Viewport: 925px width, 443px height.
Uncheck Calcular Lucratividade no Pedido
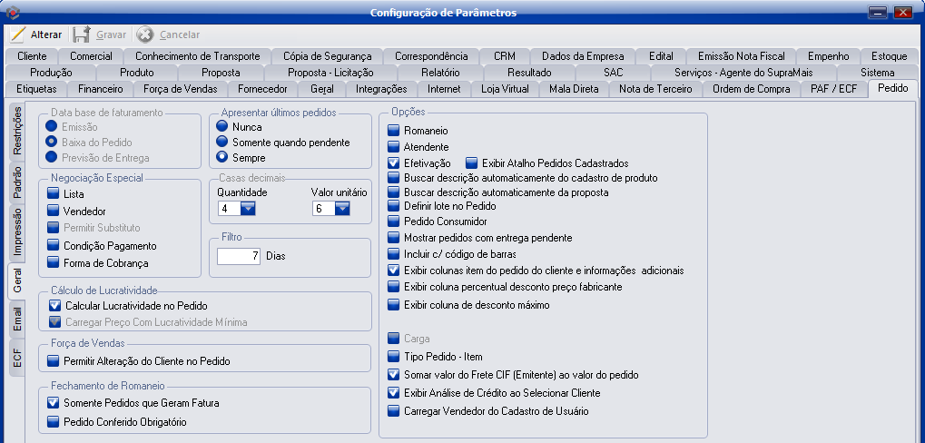(x=54, y=305)
